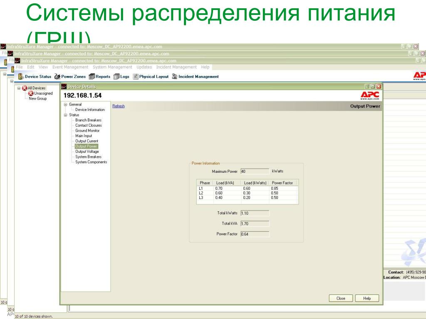Viewport: 426px width, 319px height.
Task: Select New Group in device tree
Action: click(x=38, y=98)
